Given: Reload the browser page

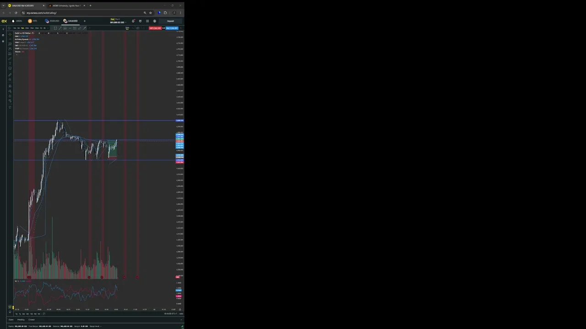Looking at the screenshot, I should [x=16, y=13].
